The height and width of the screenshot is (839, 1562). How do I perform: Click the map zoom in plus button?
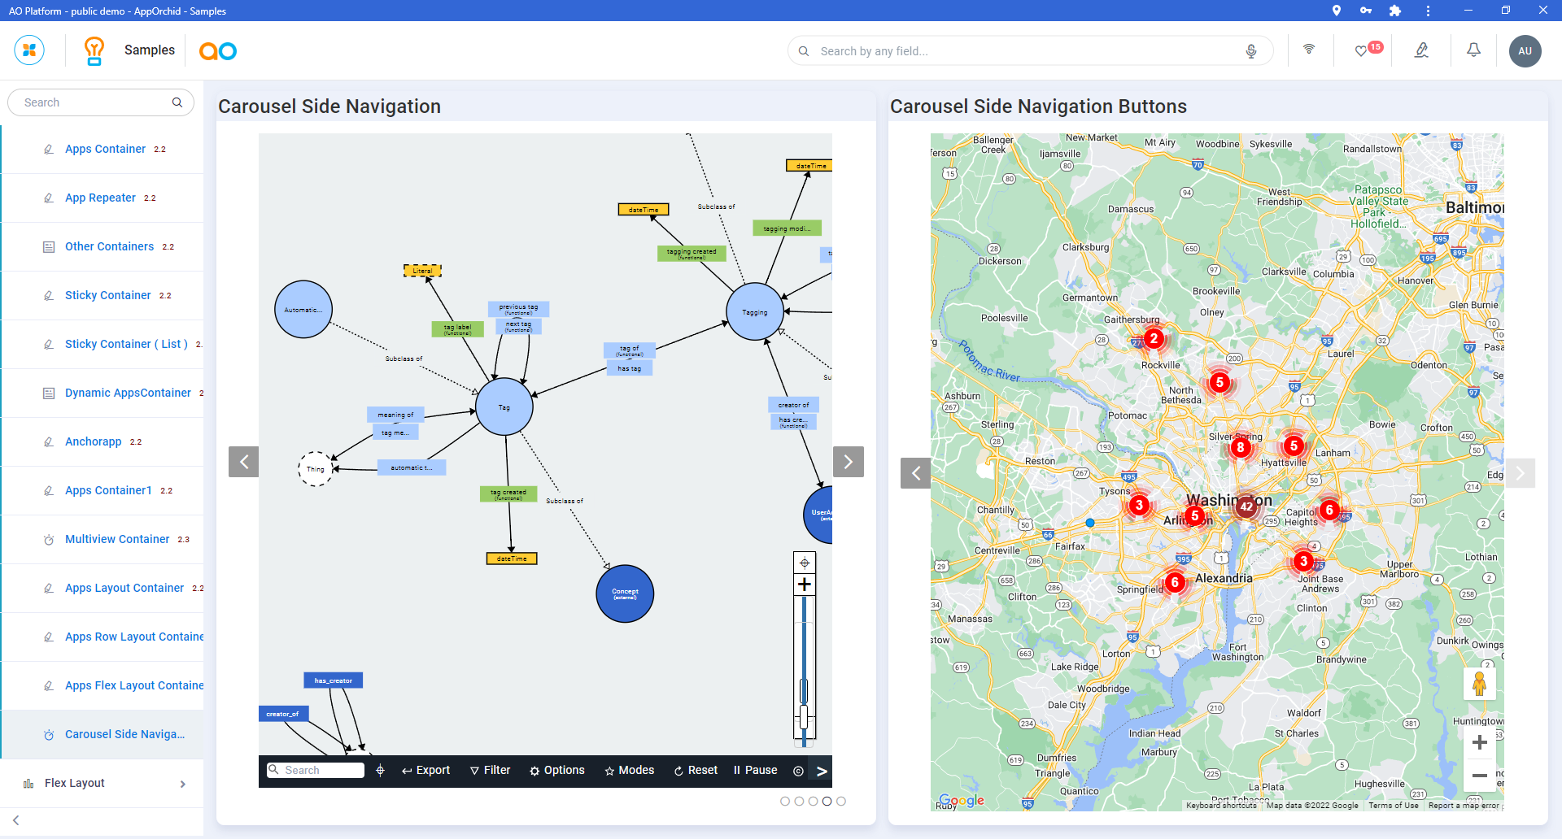click(x=1479, y=742)
